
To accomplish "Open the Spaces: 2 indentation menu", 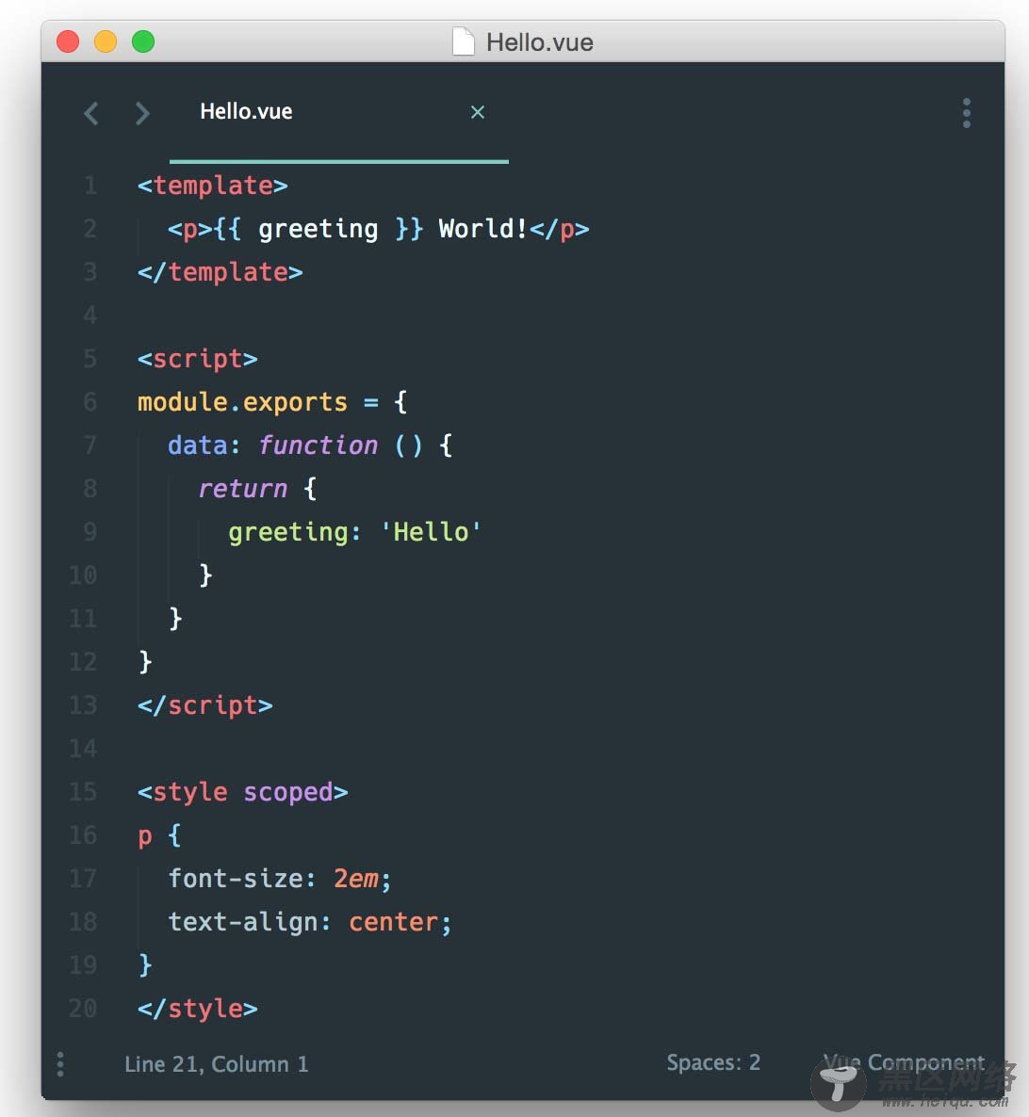I will coord(712,1063).
